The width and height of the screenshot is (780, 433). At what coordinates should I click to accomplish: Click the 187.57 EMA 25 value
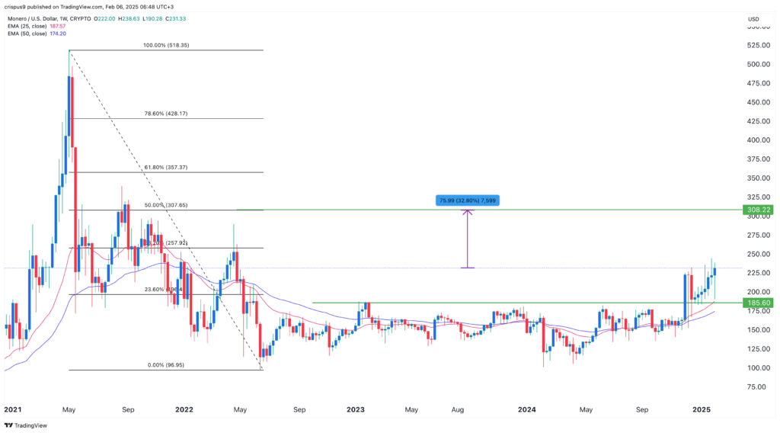tap(58, 26)
